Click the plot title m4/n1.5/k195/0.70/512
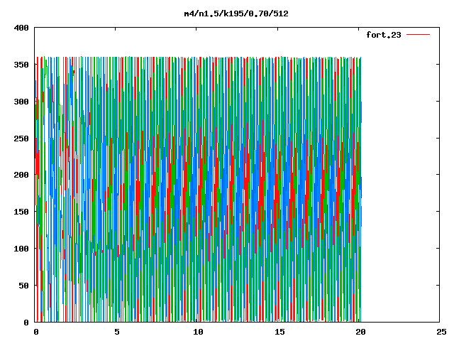454x341 pixels. [x=236, y=13]
